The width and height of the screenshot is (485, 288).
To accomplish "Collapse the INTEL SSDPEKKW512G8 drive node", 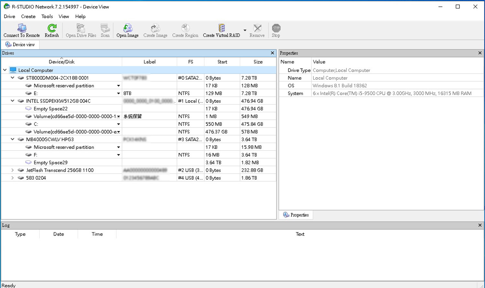I will (13, 101).
